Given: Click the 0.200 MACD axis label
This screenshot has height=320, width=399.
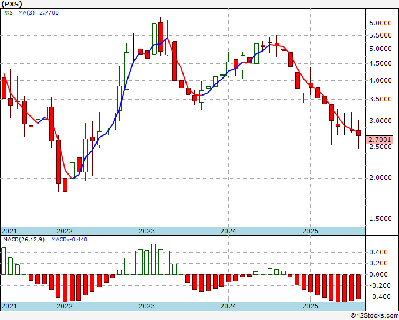Looking at the screenshot, I should point(378,264).
